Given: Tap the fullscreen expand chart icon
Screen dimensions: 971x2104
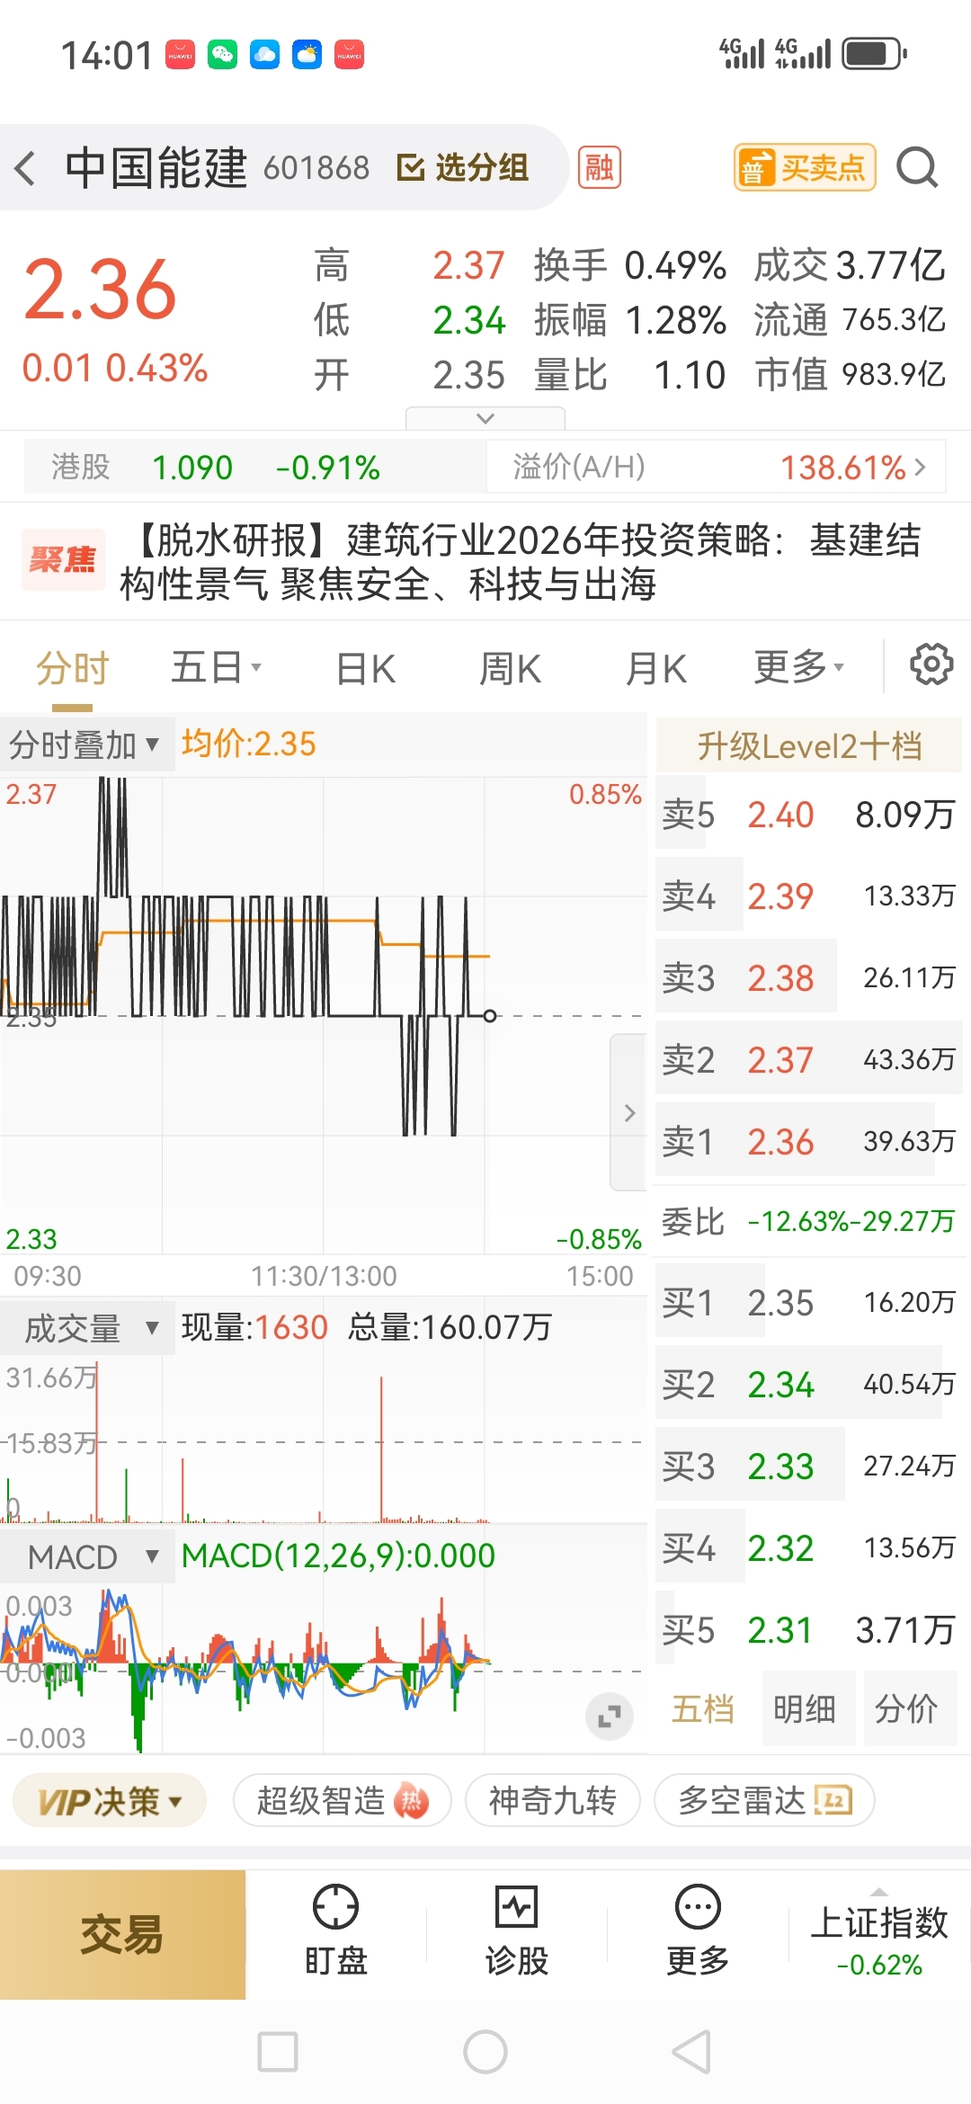Looking at the screenshot, I should click(x=610, y=1716).
